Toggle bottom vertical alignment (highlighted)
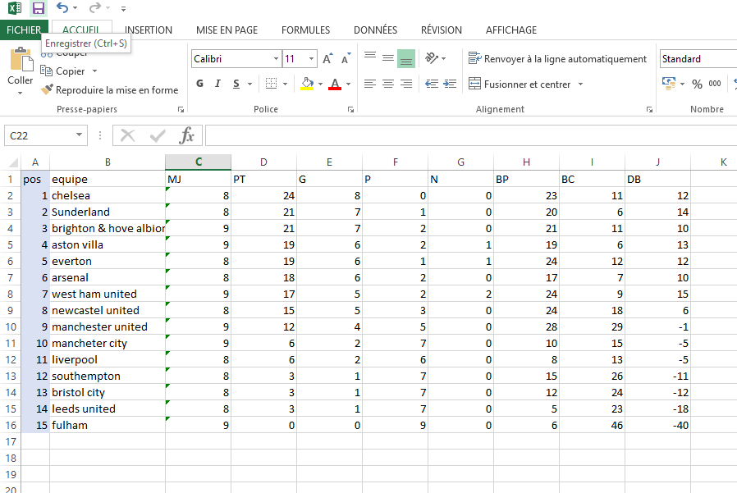This screenshot has width=737, height=493. pyautogui.click(x=406, y=58)
